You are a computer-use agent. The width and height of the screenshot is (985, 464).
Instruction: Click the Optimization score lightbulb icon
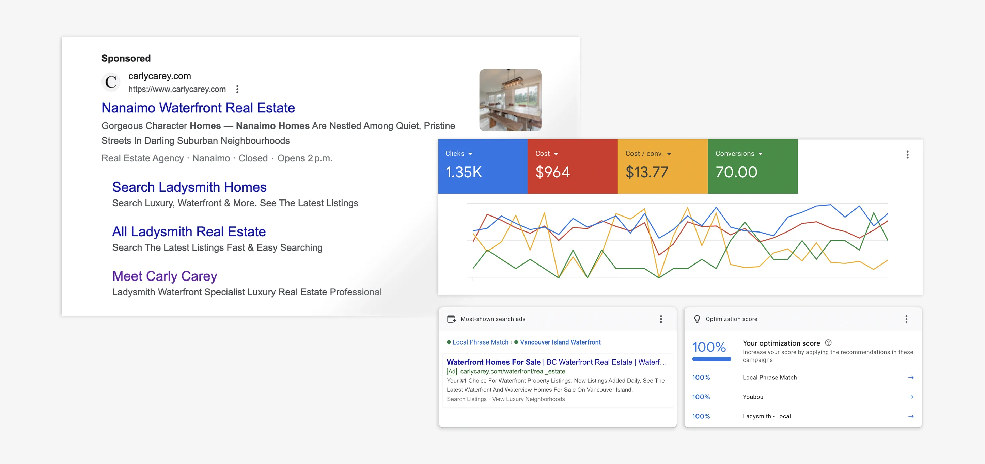(697, 319)
